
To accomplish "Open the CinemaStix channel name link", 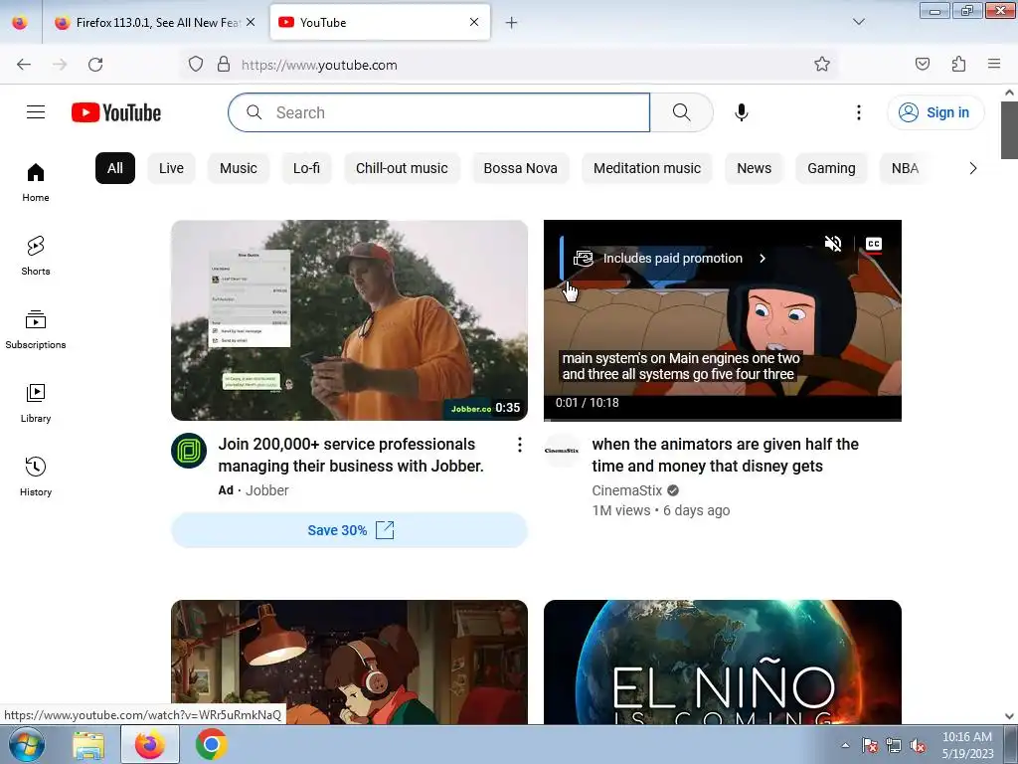I will pos(626,490).
